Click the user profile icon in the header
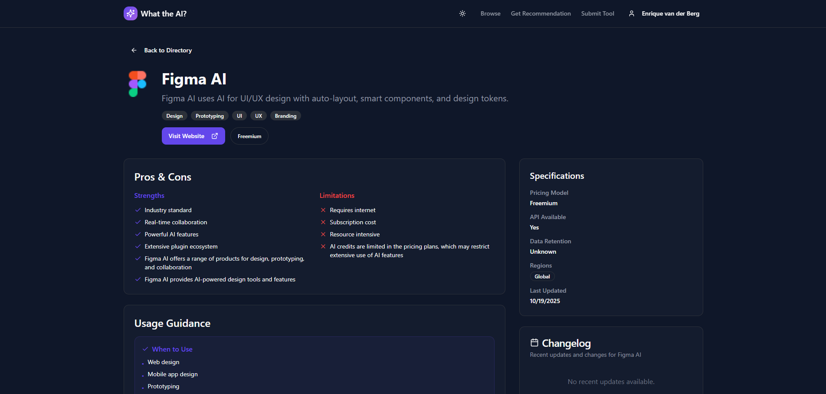Image resolution: width=826 pixels, height=394 pixels. (632, 13)
